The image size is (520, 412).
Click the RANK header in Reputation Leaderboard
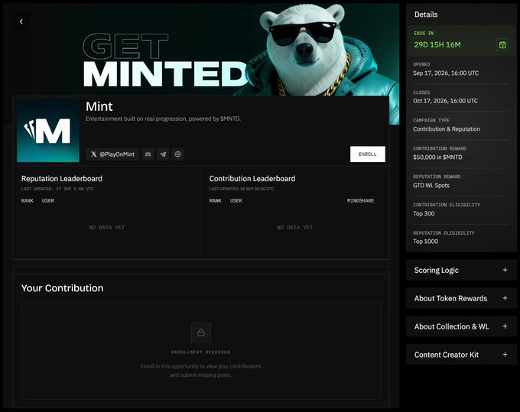point(28,200)
